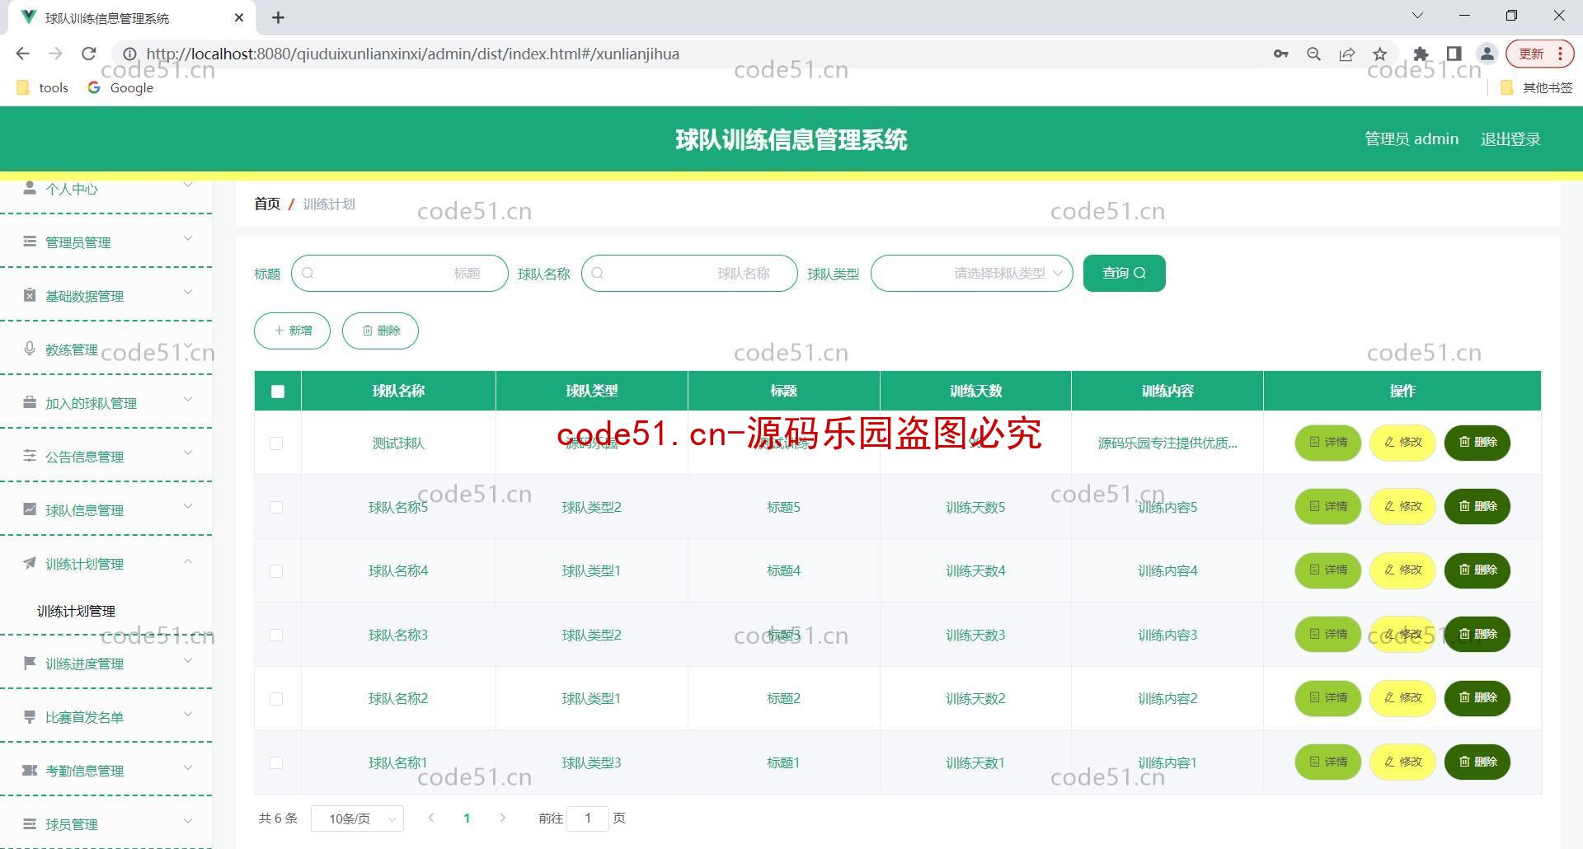Viewport: 1583px width, 849px height.
Task: Click the 球队信息管理 chart icon
Action: pos(30,509)
